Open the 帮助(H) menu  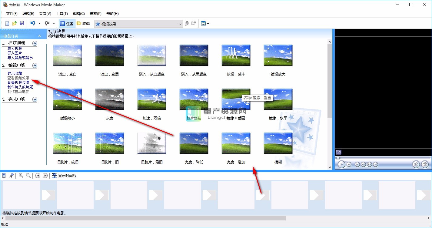(112, 14)
